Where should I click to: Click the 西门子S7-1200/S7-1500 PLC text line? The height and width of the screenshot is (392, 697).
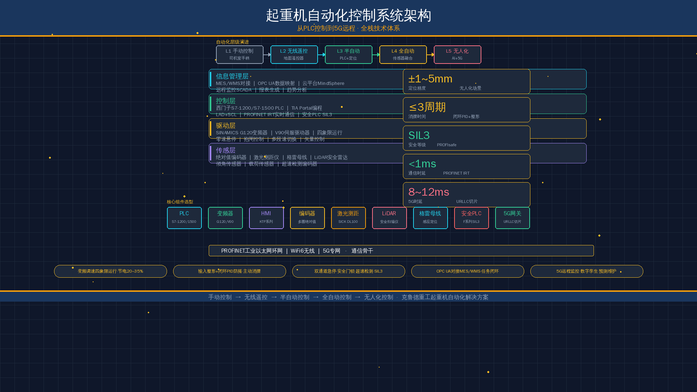pos(269,108)
